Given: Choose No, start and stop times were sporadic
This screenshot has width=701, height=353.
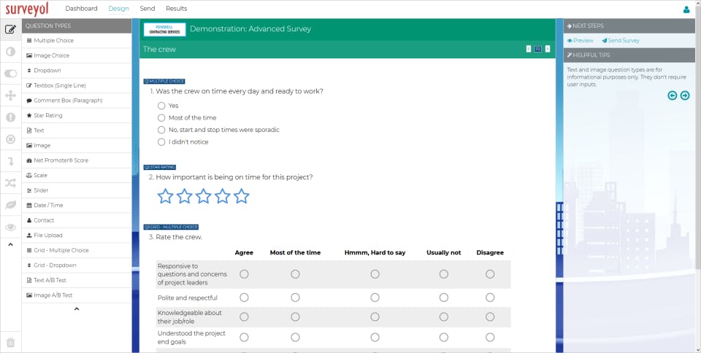Looking at the screenshot, I should click(x=161, y=130).
